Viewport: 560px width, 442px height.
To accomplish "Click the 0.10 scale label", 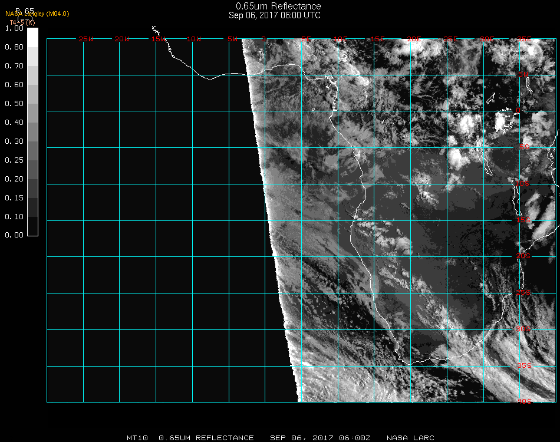I will tap(14, 217).
